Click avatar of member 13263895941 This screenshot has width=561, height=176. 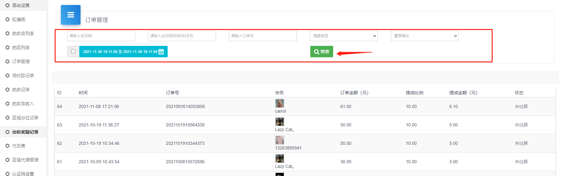[x=279, y=140]
